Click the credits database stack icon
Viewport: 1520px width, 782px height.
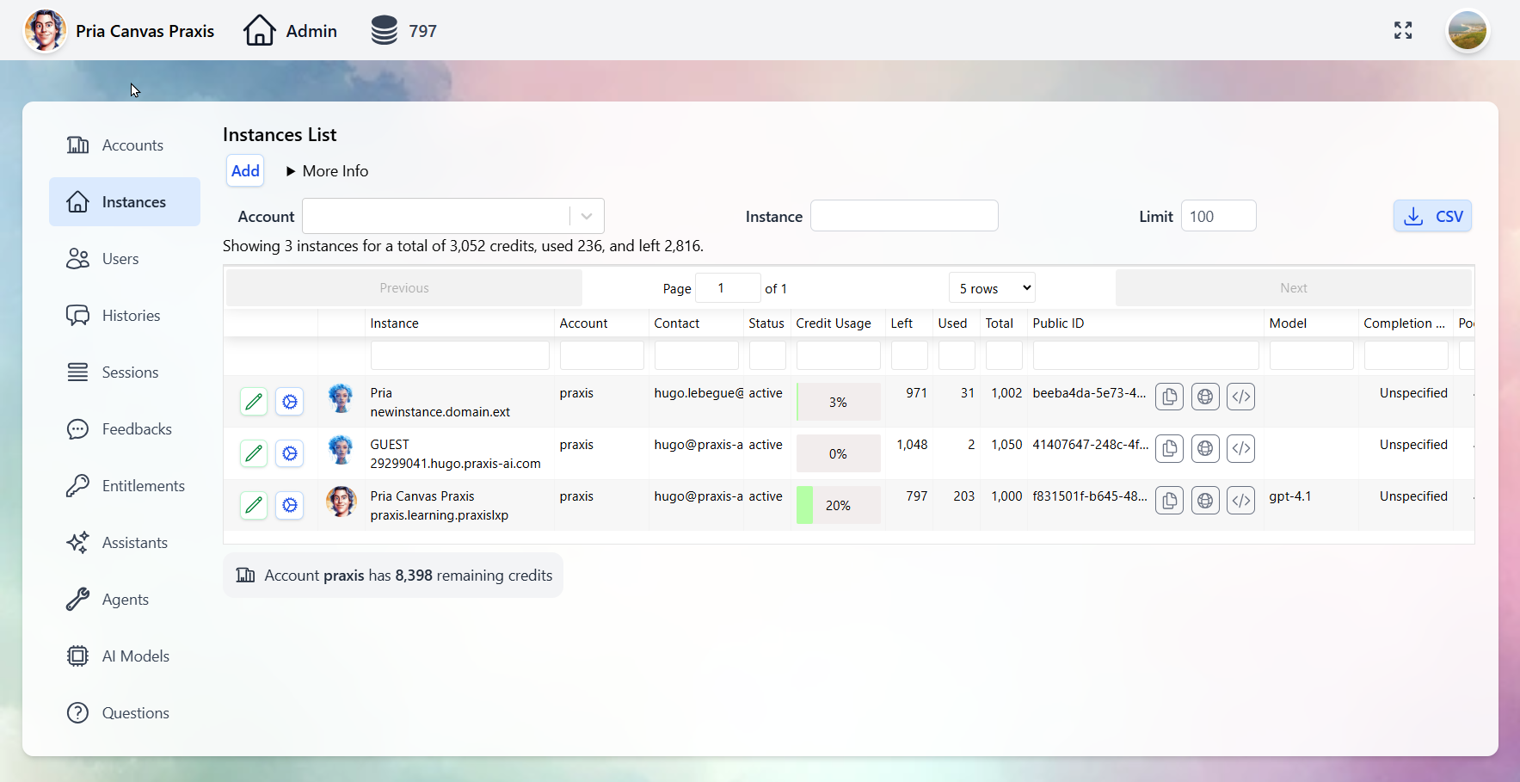coord(385,30)
